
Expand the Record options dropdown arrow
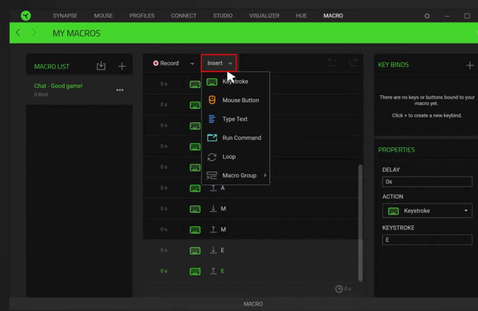pyautogui.click(x=192, y=63)
